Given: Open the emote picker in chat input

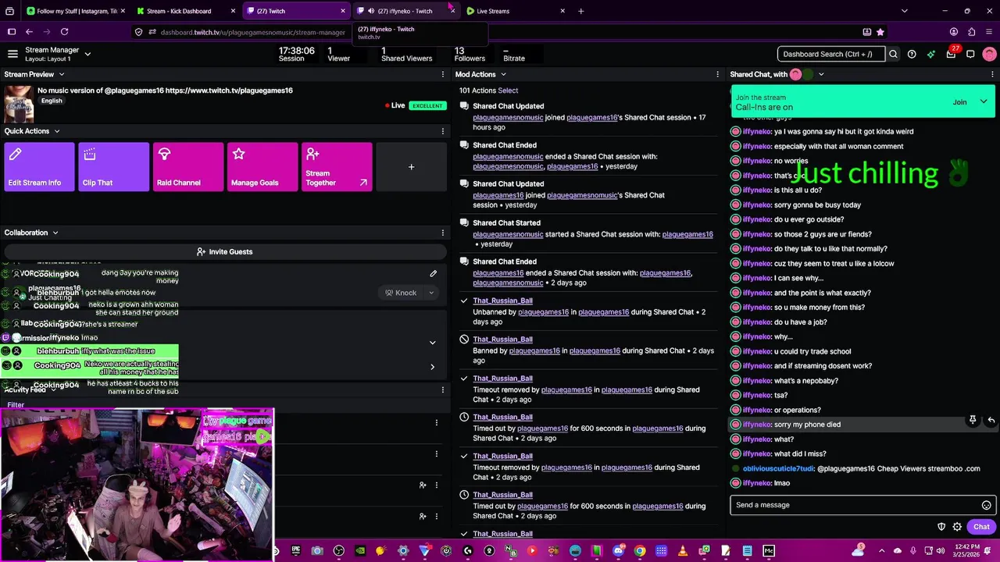Looking at the screenshot, I should pos(986,505).
